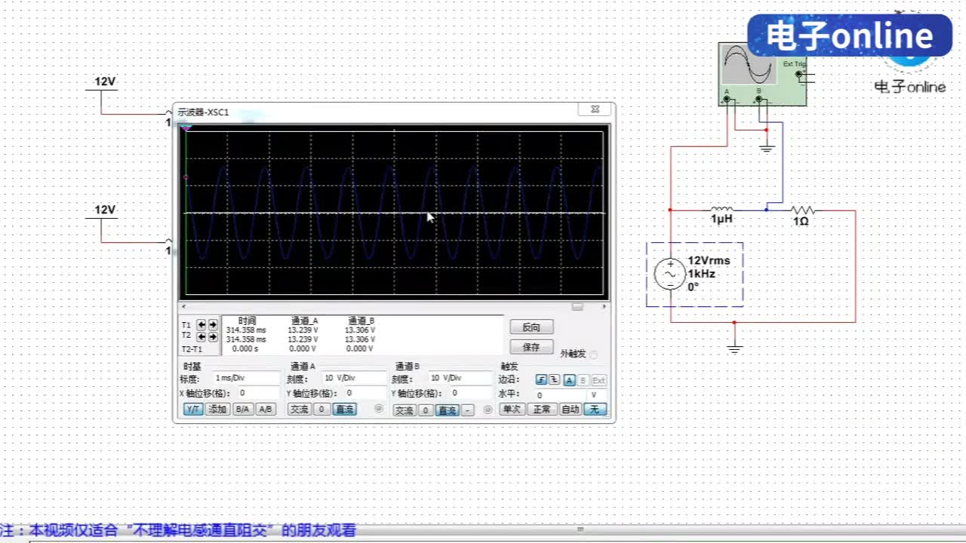Select the 1µH inductor component
The width and height of the screenshot is (966, 543).
[721, 210]
